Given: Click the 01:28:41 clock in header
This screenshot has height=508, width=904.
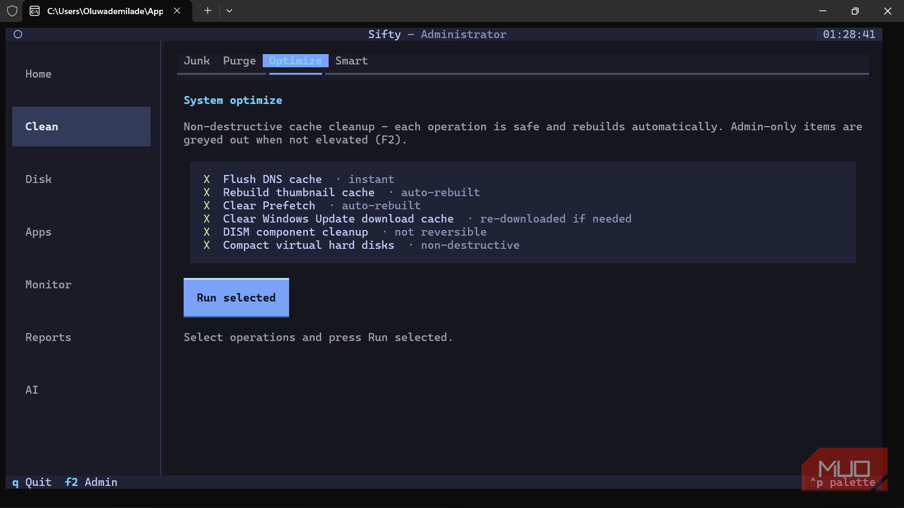Looking at the screenshot, I should click(x=849, y=34).
